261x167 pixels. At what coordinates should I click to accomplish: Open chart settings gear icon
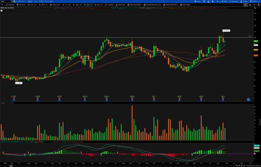click(213, 1)
